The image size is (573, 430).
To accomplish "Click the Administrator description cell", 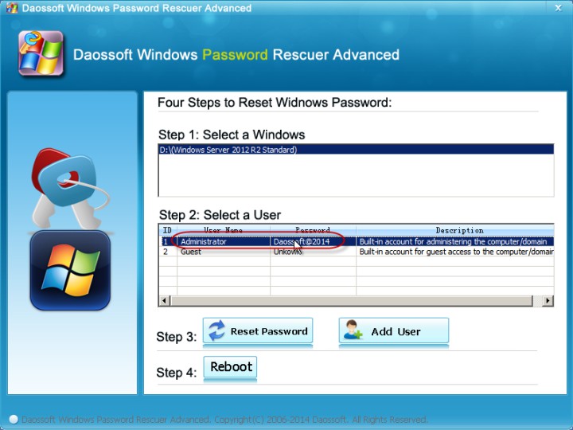I will pos(455,242).
